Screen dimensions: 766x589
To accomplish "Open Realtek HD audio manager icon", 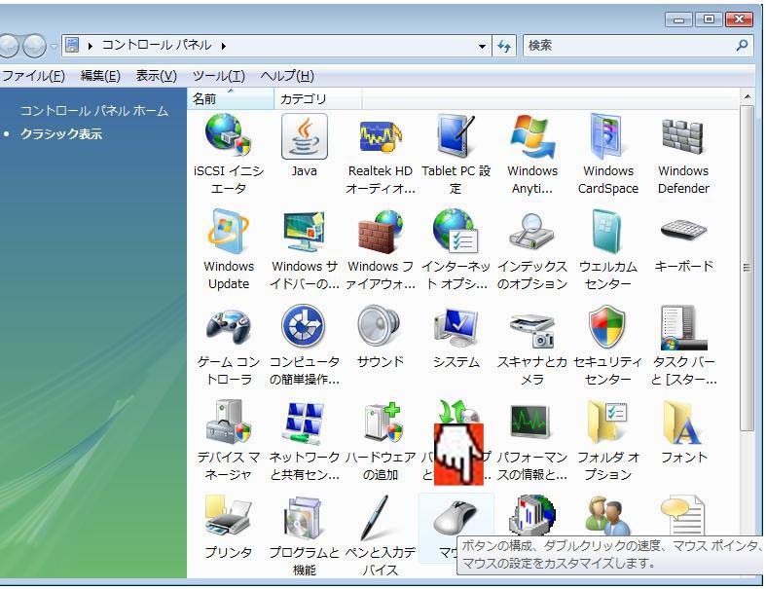I will pos(380,138).
